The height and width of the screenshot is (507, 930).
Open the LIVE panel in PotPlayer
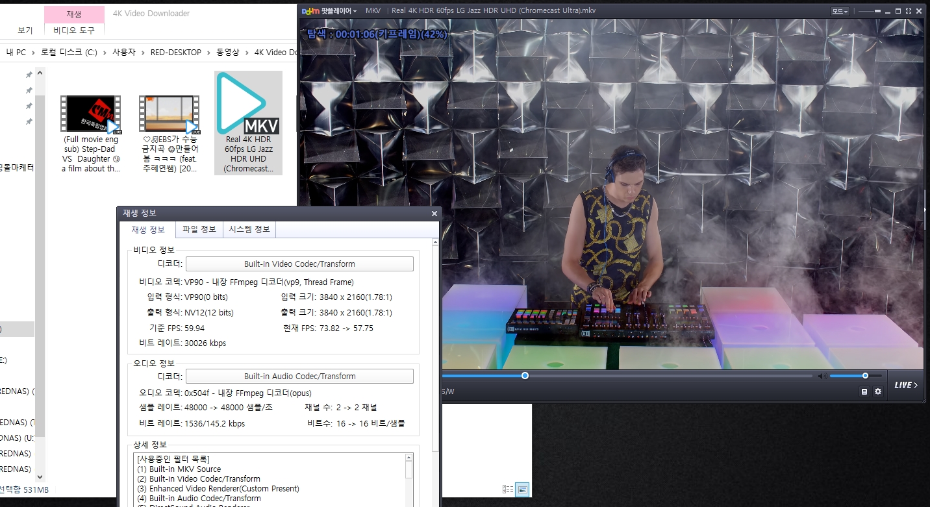tap(906, 385)
